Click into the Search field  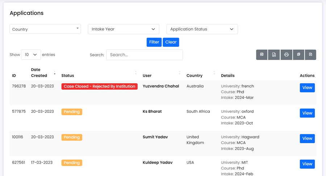point(145,55)
